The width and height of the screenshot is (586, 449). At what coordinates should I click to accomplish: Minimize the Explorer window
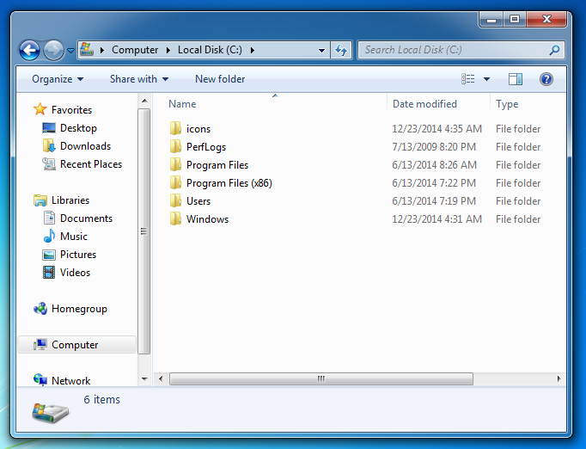[491, 20]
